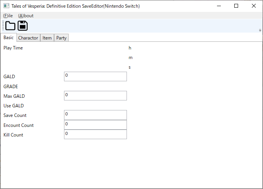Switch to the Charactor tab

(28, 38)
